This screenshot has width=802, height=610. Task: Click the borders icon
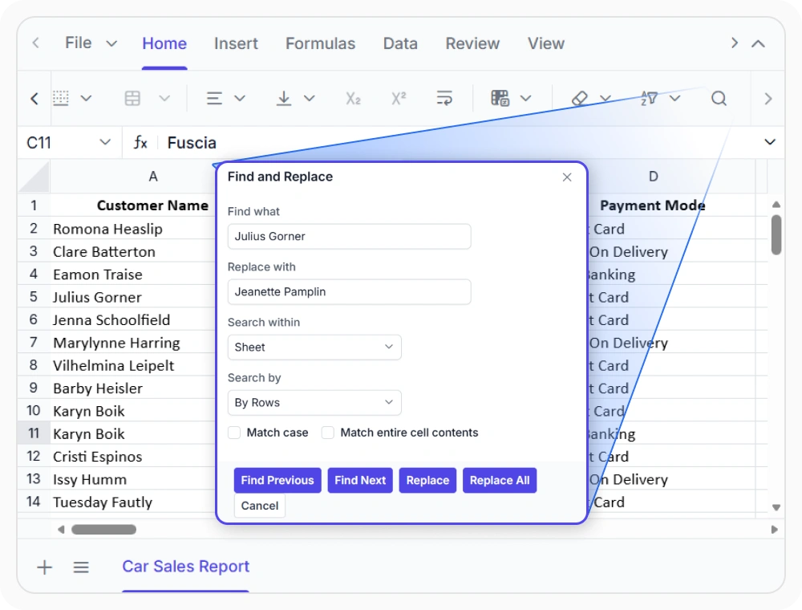tap(60, 98)
